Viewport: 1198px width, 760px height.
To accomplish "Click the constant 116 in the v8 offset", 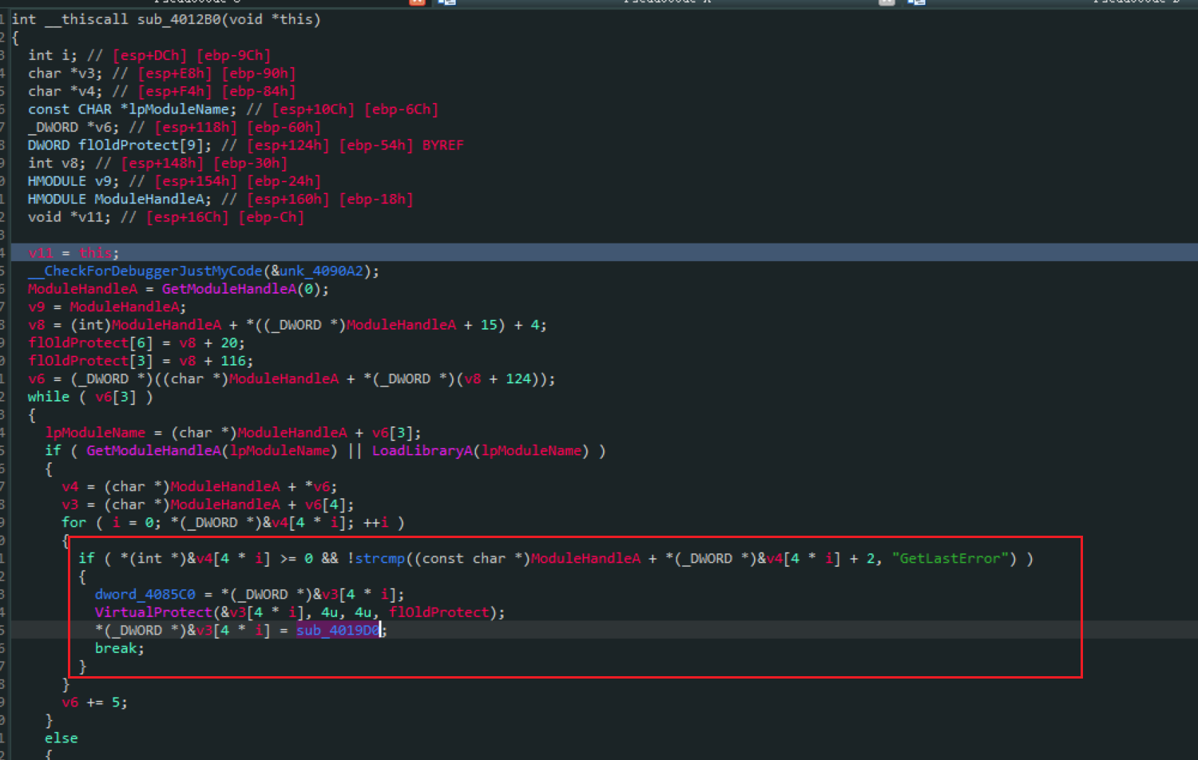I will 233,361.
